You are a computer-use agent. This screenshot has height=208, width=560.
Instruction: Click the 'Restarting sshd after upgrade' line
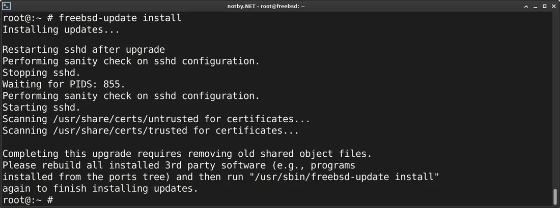pyautogui.click(x=83, y=49)
